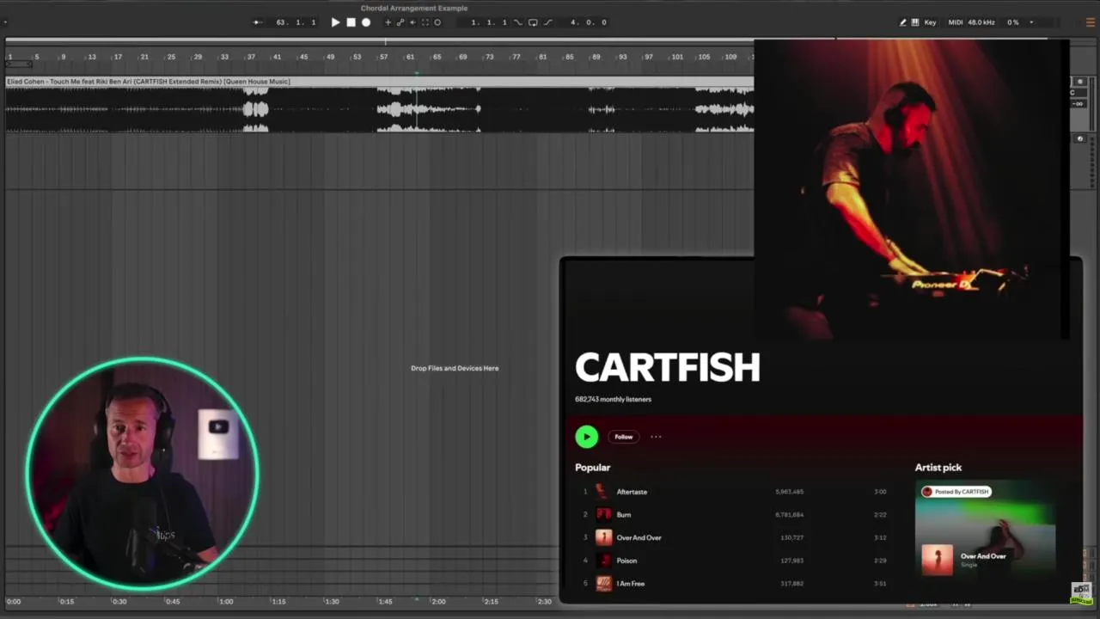Screen dimensions: 1100x619
Task: Click bar marker 89 in the beat ruler
Action: (596, 57)
